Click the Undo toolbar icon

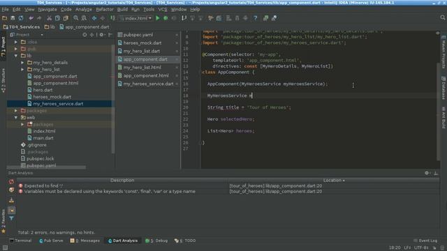click(x=31, y=18)
